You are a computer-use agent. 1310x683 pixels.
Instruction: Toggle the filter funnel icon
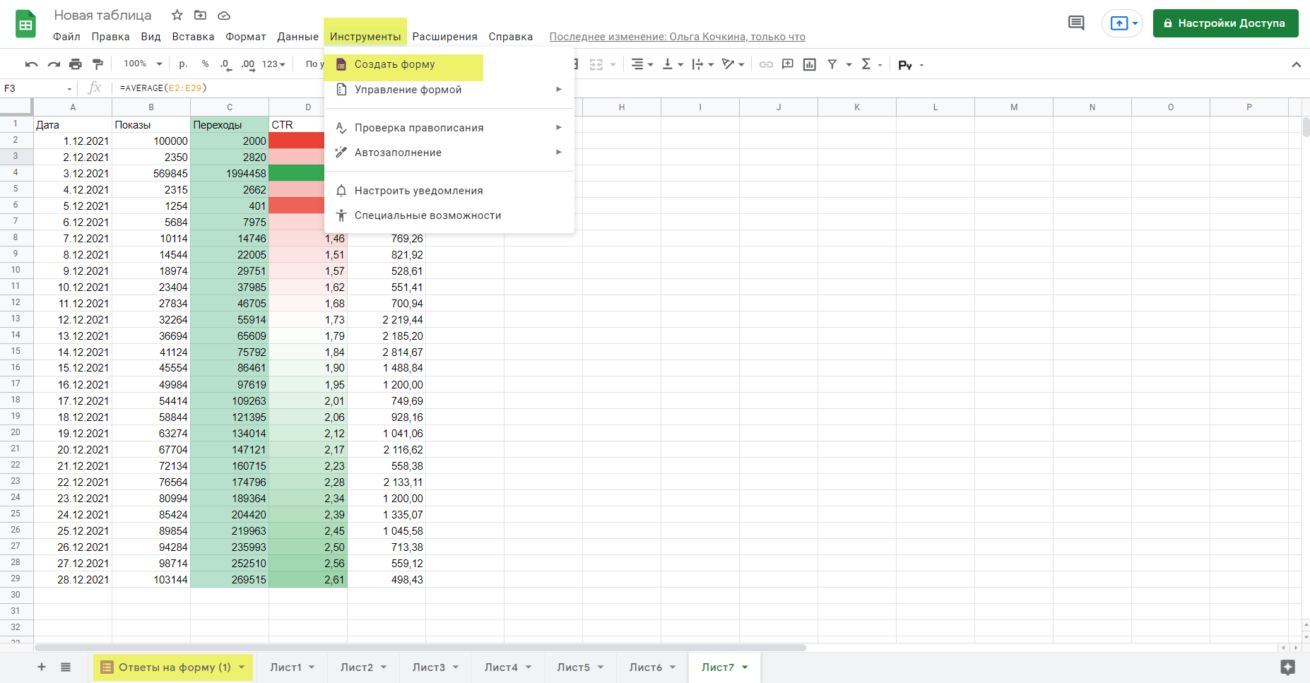(832, 64)
